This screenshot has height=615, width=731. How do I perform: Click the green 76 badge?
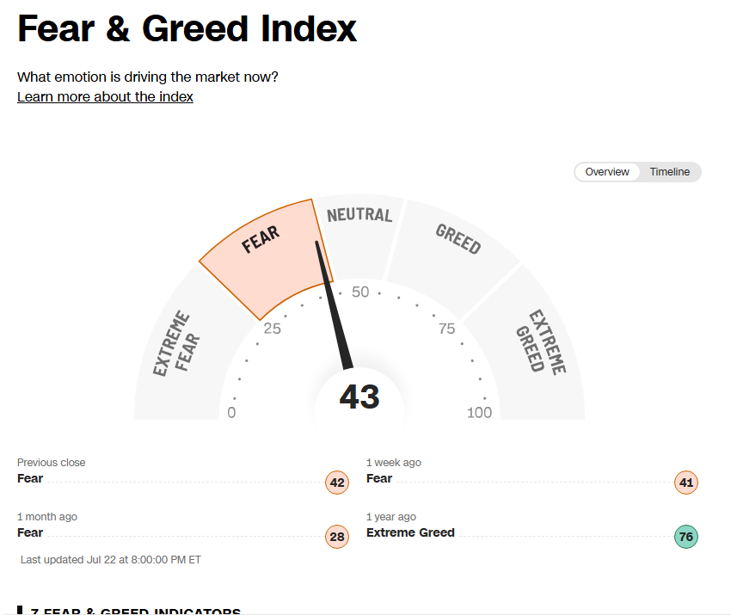pyautogui.click(x=686, y=537)
